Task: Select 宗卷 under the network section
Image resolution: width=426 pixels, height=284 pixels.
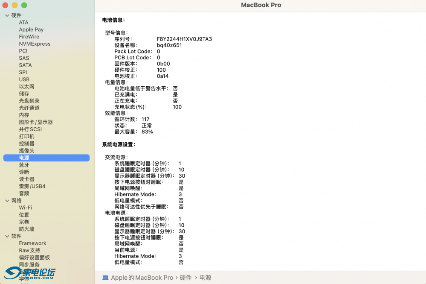Action: (x=24, y=222)
